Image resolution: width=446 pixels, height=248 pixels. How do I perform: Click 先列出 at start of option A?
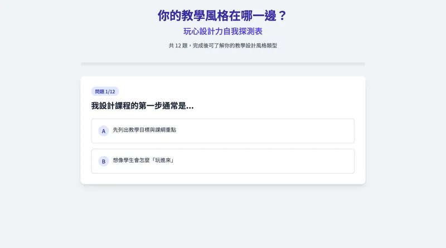tap(120, 130)
